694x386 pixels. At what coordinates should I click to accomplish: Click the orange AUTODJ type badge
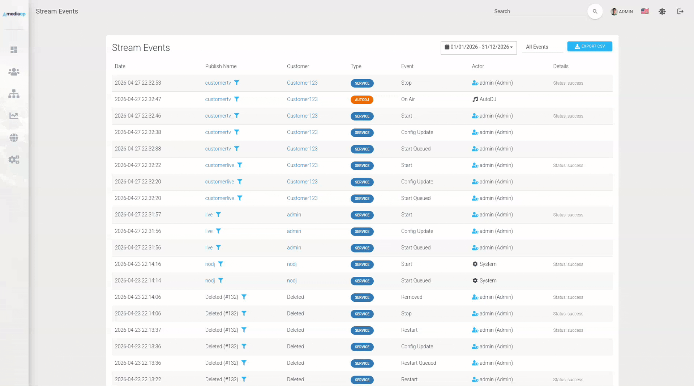[361, 99]
